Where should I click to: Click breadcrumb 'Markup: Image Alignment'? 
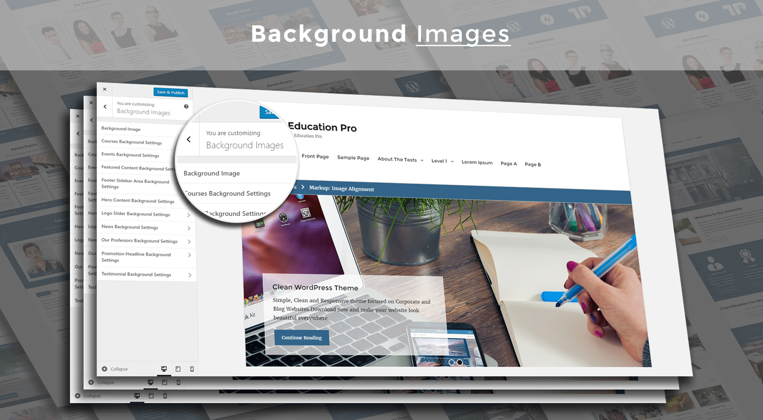341,188
